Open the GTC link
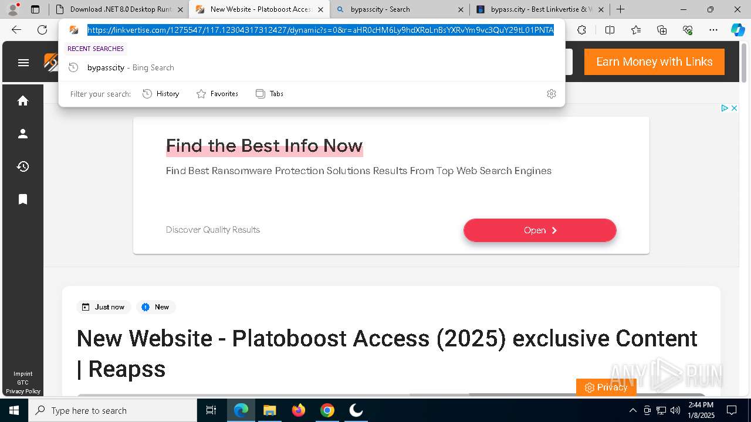751x422 pixels. (x=23, y=383)
